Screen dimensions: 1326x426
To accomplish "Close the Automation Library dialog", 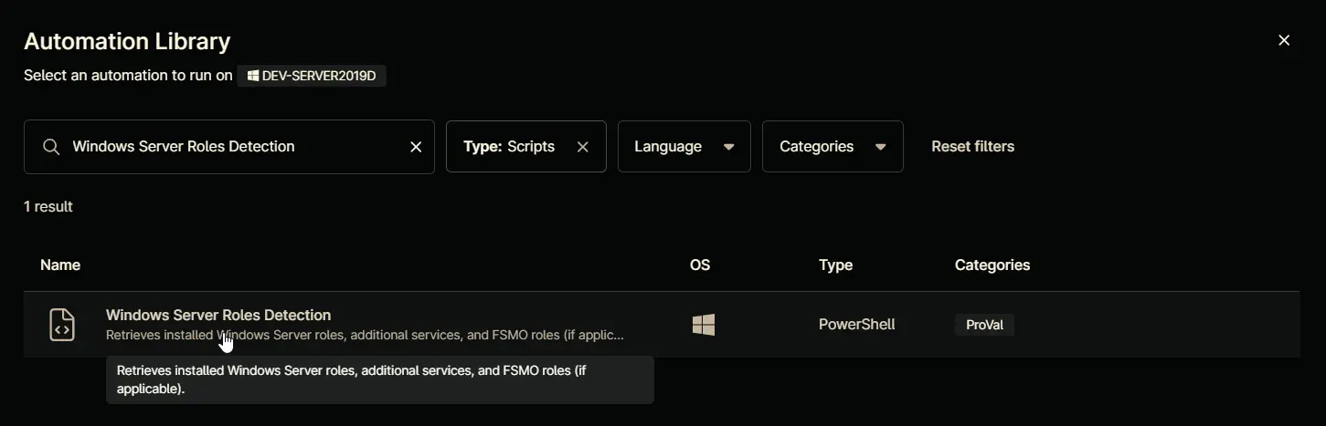I will point(1284,40).
